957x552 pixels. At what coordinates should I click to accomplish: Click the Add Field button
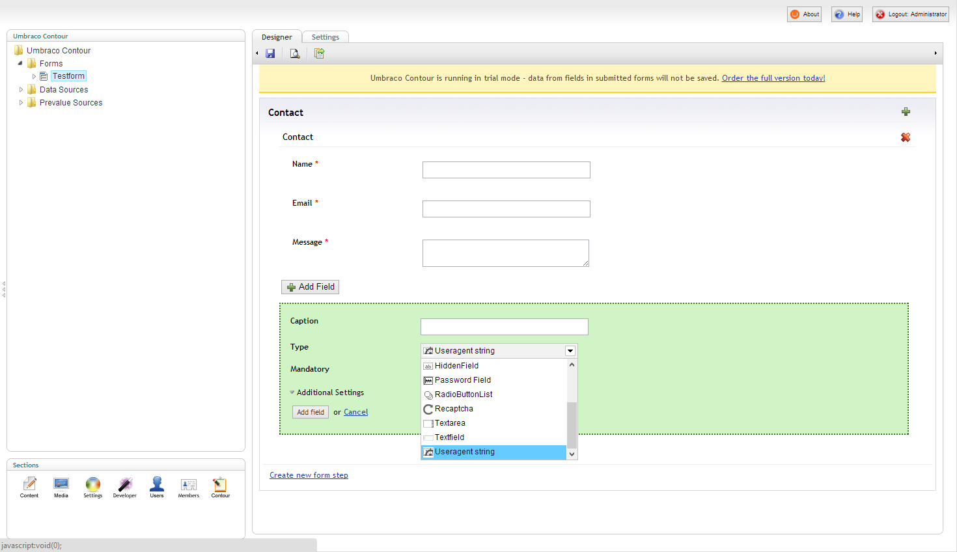pyautogui.click(x=310, y=287)
